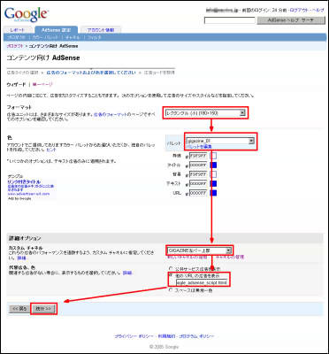
Task: Click the background color swatch
Action: (x=213, y=174)
